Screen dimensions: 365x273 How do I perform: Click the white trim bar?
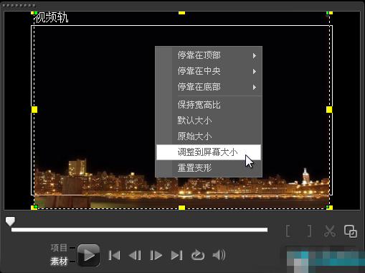[139, 230]
